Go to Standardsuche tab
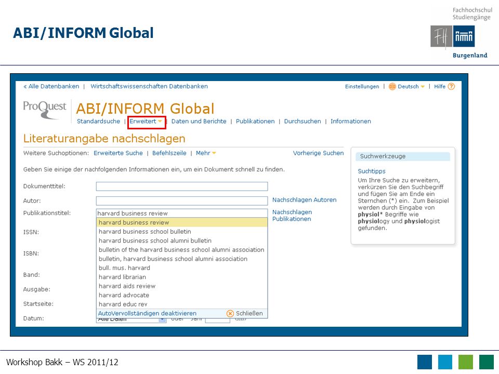 [x=98, y=121]
